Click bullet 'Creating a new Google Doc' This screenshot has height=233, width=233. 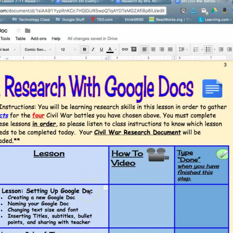[x=41, y=198]
